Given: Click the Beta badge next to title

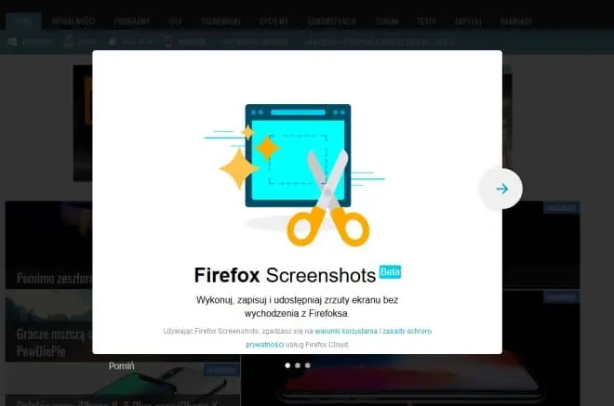Looking at the screenshot, I should [390, 272].
